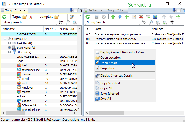
Task: Click the magnifier in Selected Jump List toolbar
Action: [151, 22]
